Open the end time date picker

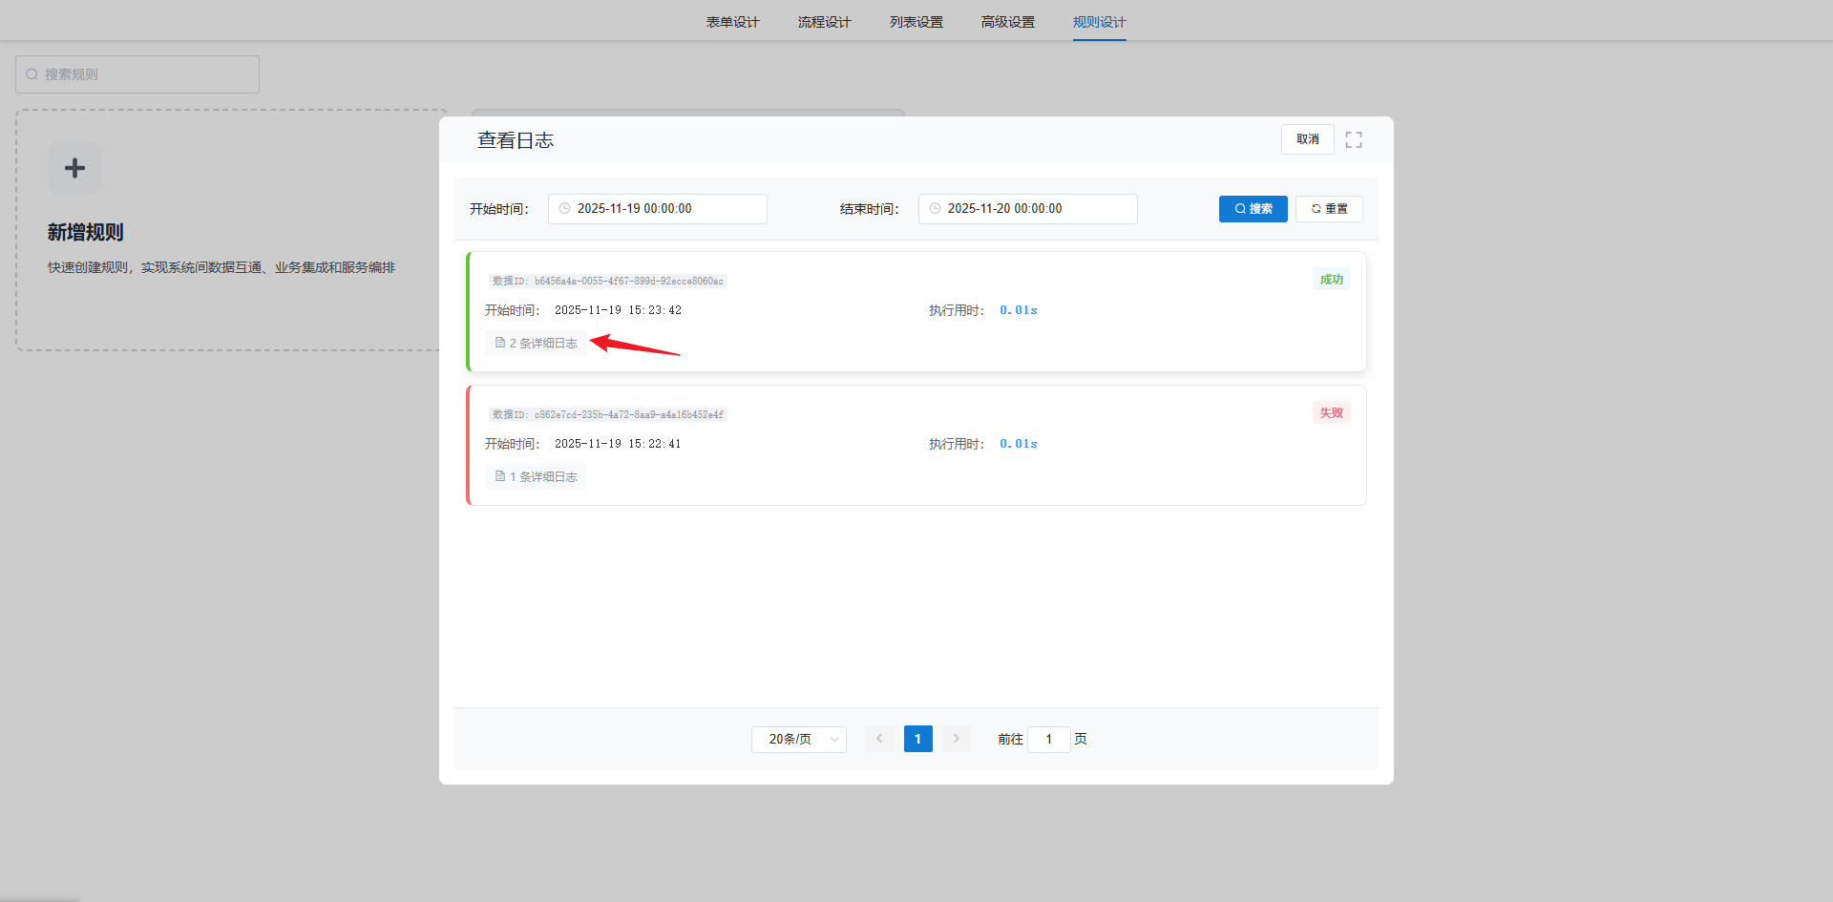pos(1027,209)
